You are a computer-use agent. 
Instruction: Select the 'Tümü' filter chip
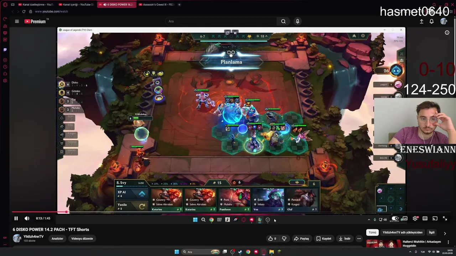(372, 233)
